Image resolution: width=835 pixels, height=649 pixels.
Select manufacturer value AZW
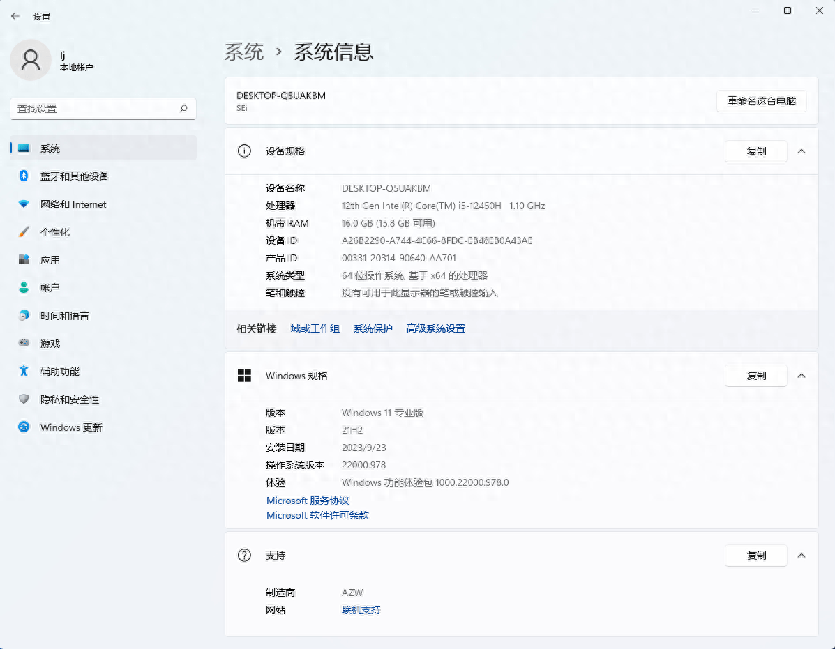click(352, 593)
